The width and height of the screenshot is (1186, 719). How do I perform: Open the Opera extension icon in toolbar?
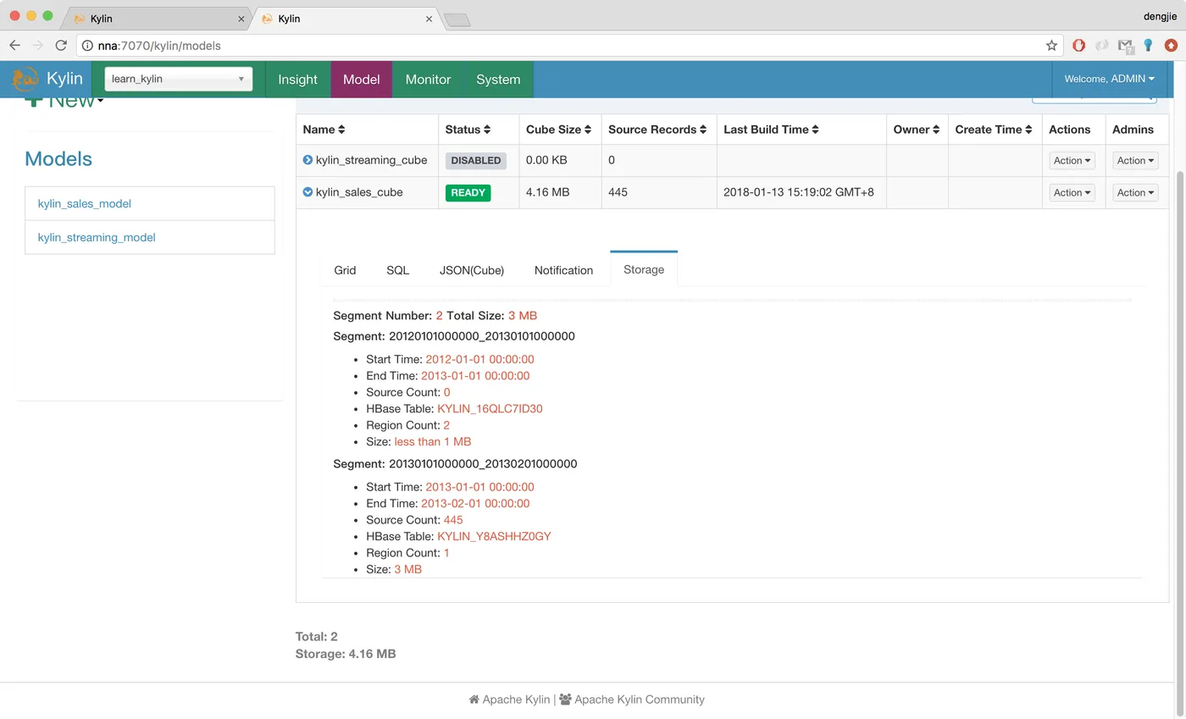[1078, 46]
